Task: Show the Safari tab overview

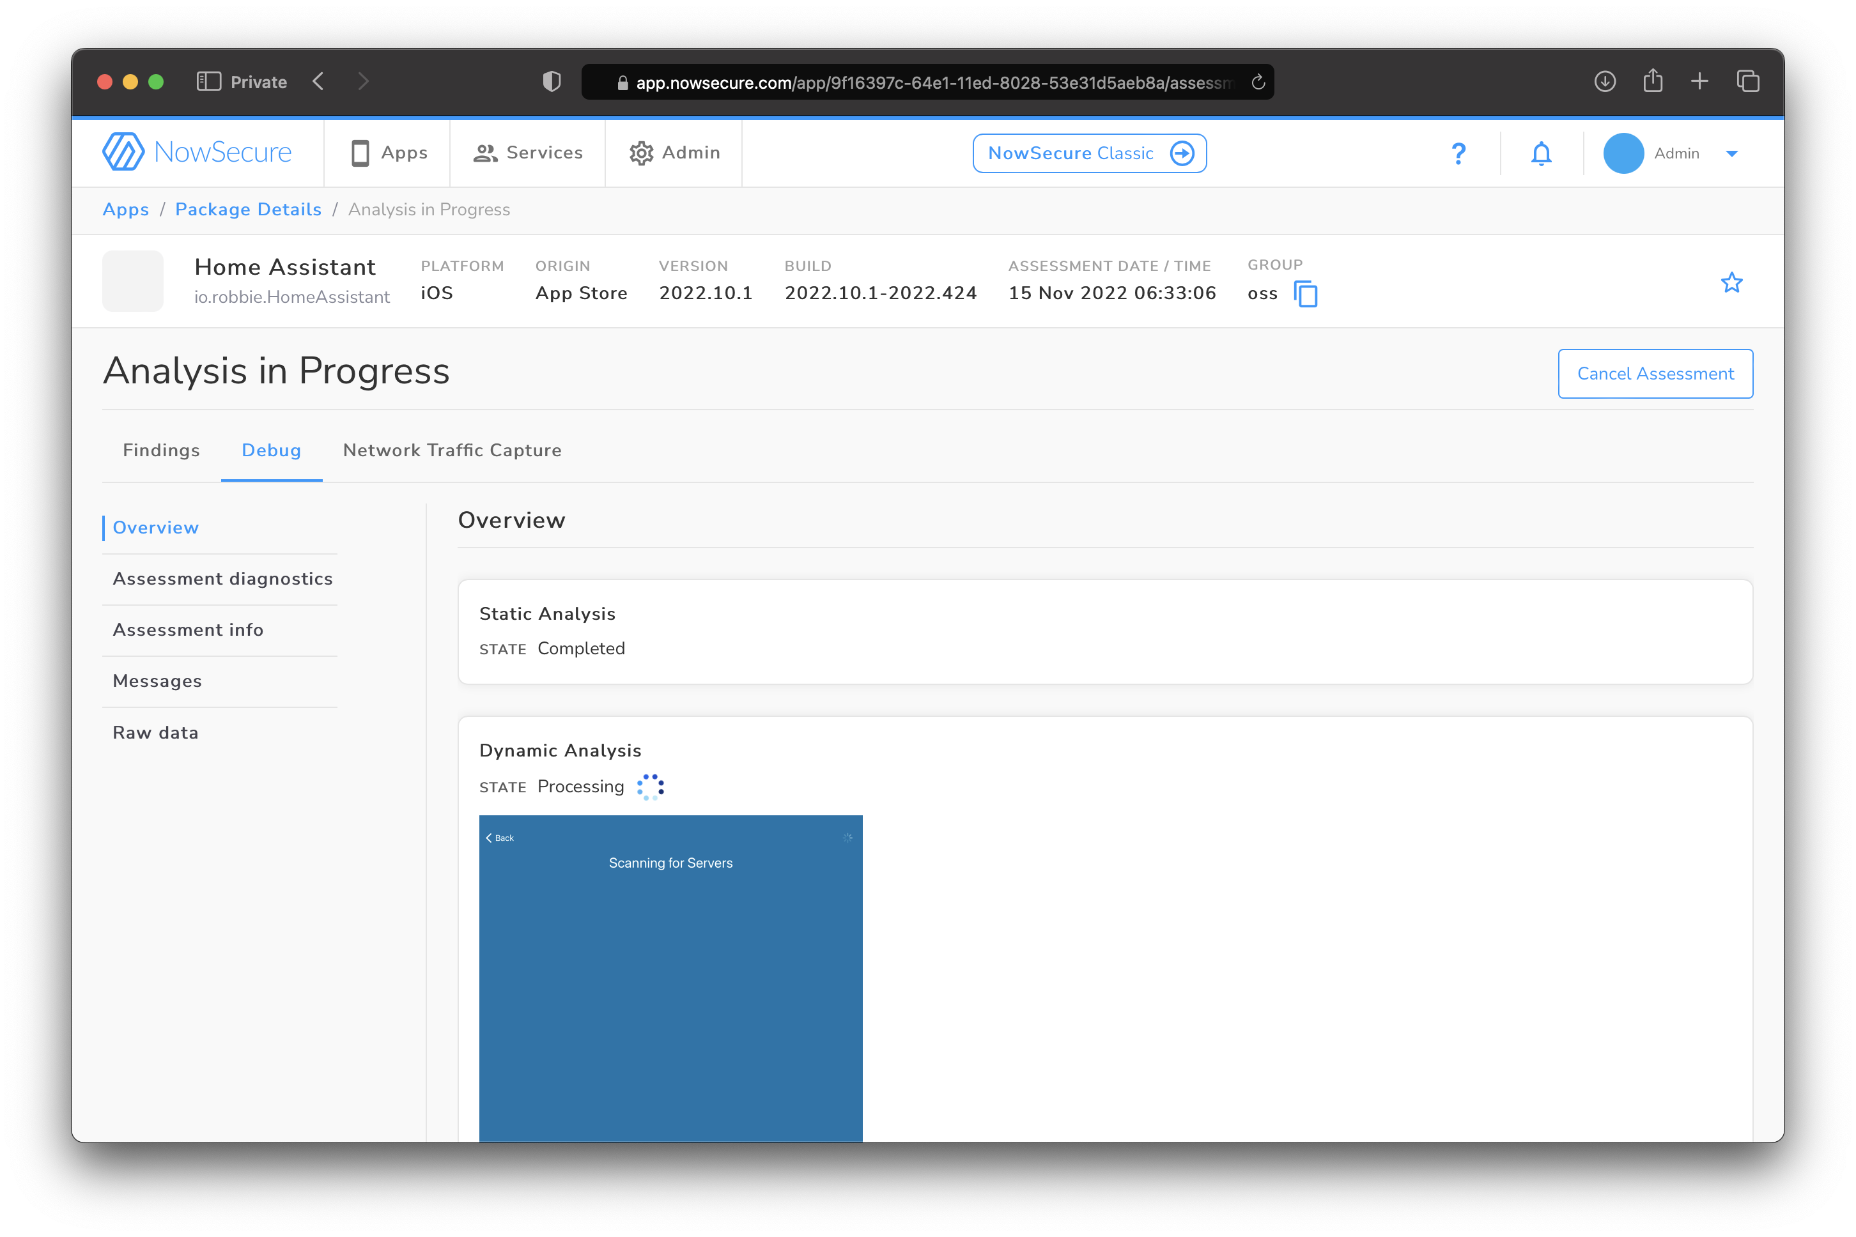Action: 1748,81
